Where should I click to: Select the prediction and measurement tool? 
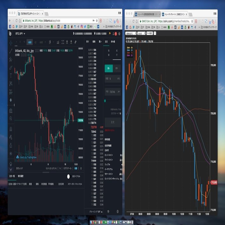pyautogui.click(x=11, y=92)
